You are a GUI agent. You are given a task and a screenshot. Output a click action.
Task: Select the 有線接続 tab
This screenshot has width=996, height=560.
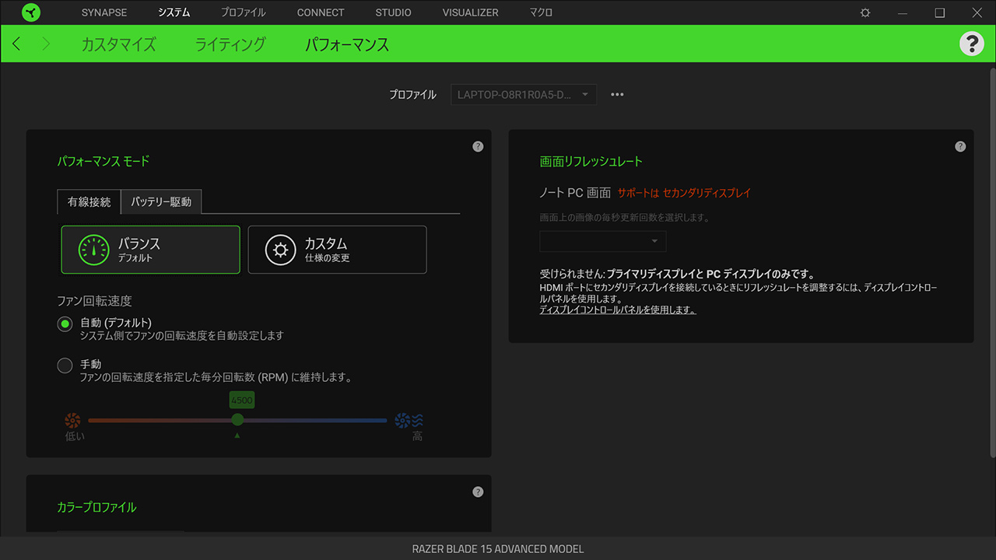pos(89,201)
